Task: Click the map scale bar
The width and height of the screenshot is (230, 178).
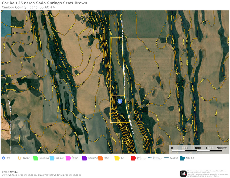Action: 198,148
